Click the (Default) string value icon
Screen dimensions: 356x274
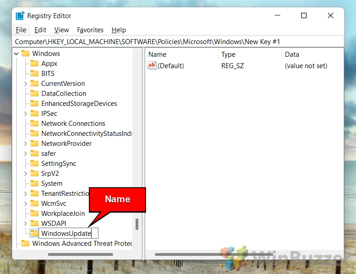152,65
